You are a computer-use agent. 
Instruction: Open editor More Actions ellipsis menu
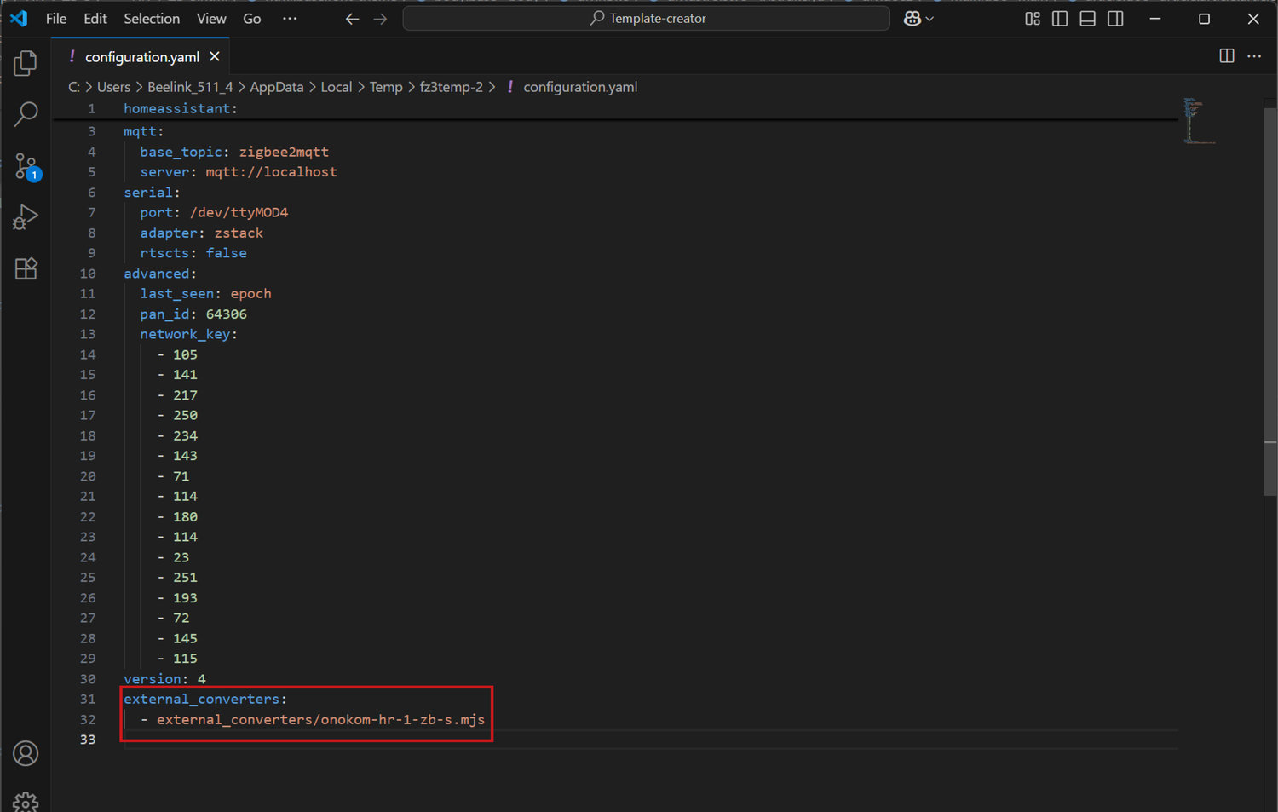tap(1254, 56)
